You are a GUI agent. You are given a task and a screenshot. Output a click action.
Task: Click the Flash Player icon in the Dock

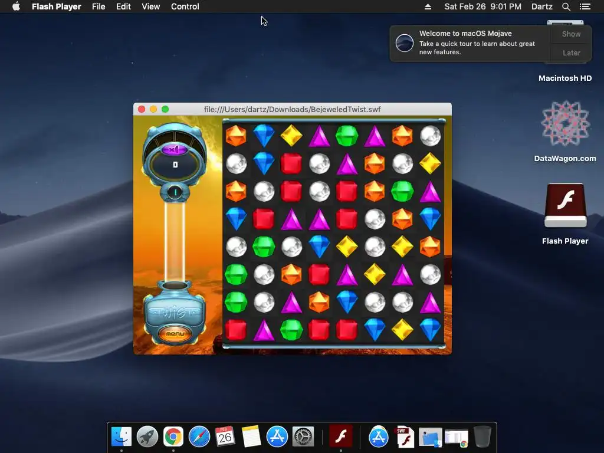click(x=340, y=436)
